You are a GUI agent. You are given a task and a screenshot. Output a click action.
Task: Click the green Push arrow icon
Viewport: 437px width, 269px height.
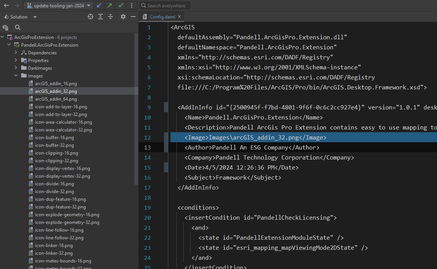(x=110, y=5)
